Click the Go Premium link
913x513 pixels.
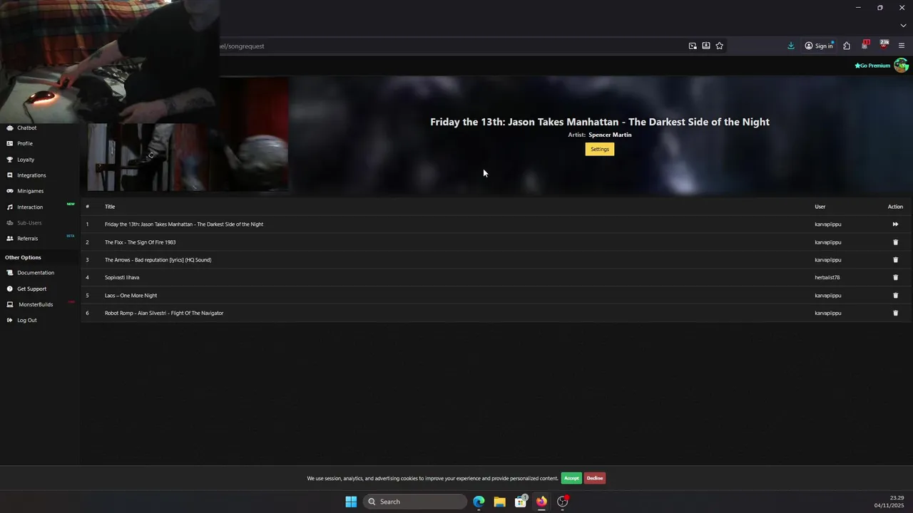click(x=872, y=66)
